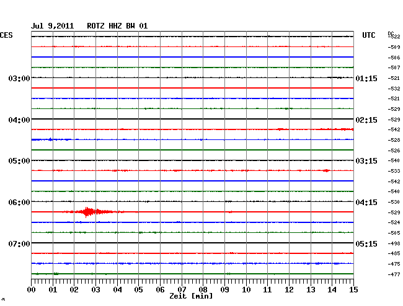The width and height of the screenshot is (403, 306).
Task: Click the DC offset value "-524"
Action: (x=394, y=222)
